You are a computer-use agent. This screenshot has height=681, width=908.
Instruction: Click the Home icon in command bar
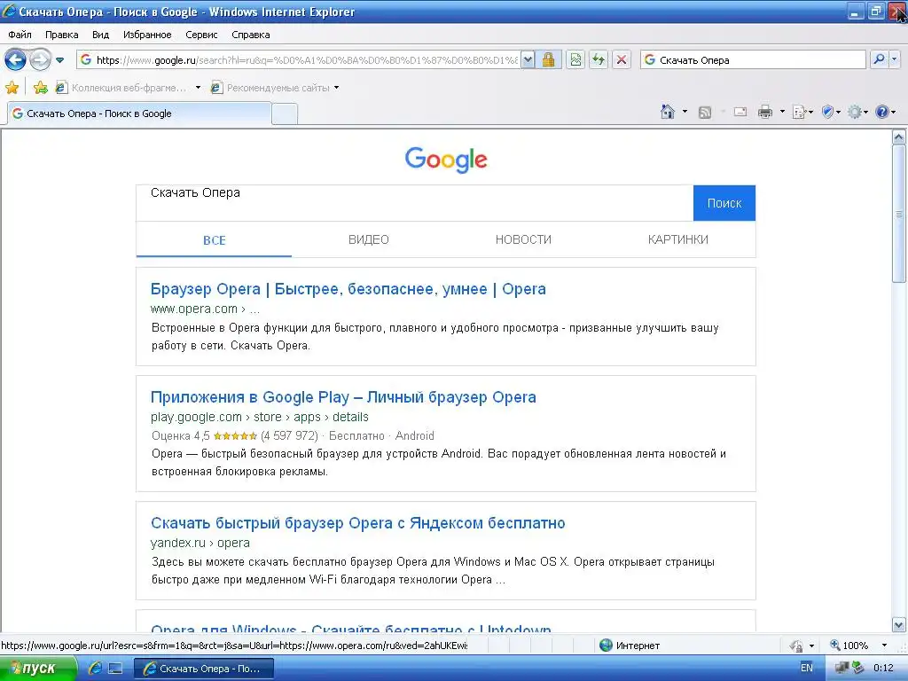(668, 112)
